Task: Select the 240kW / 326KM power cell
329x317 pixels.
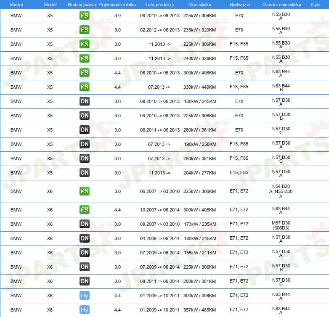Action: (199, 58)
